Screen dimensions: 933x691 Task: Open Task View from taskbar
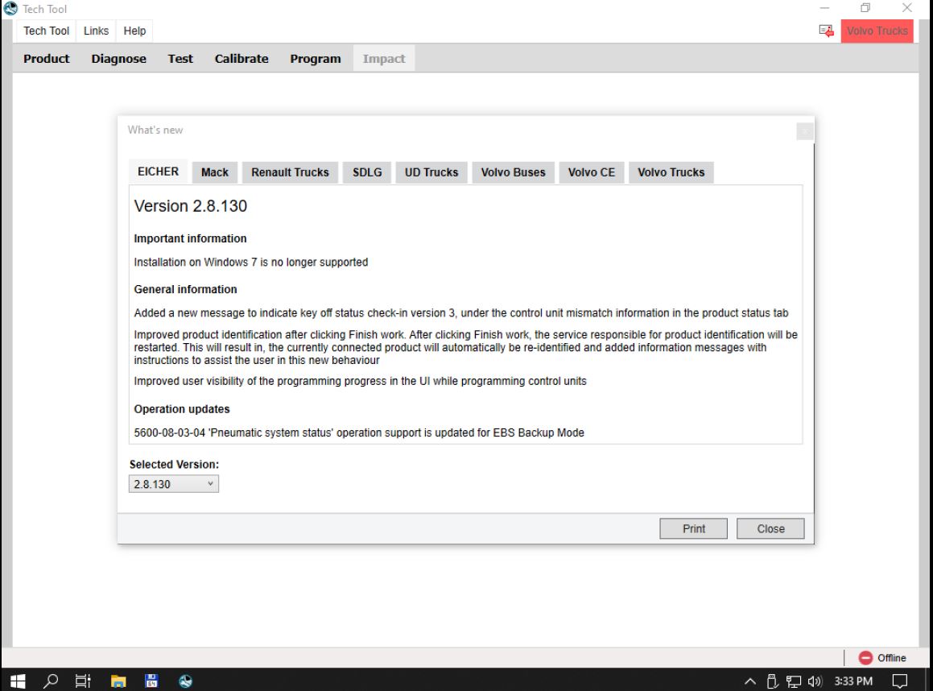(x=83, y=681)
